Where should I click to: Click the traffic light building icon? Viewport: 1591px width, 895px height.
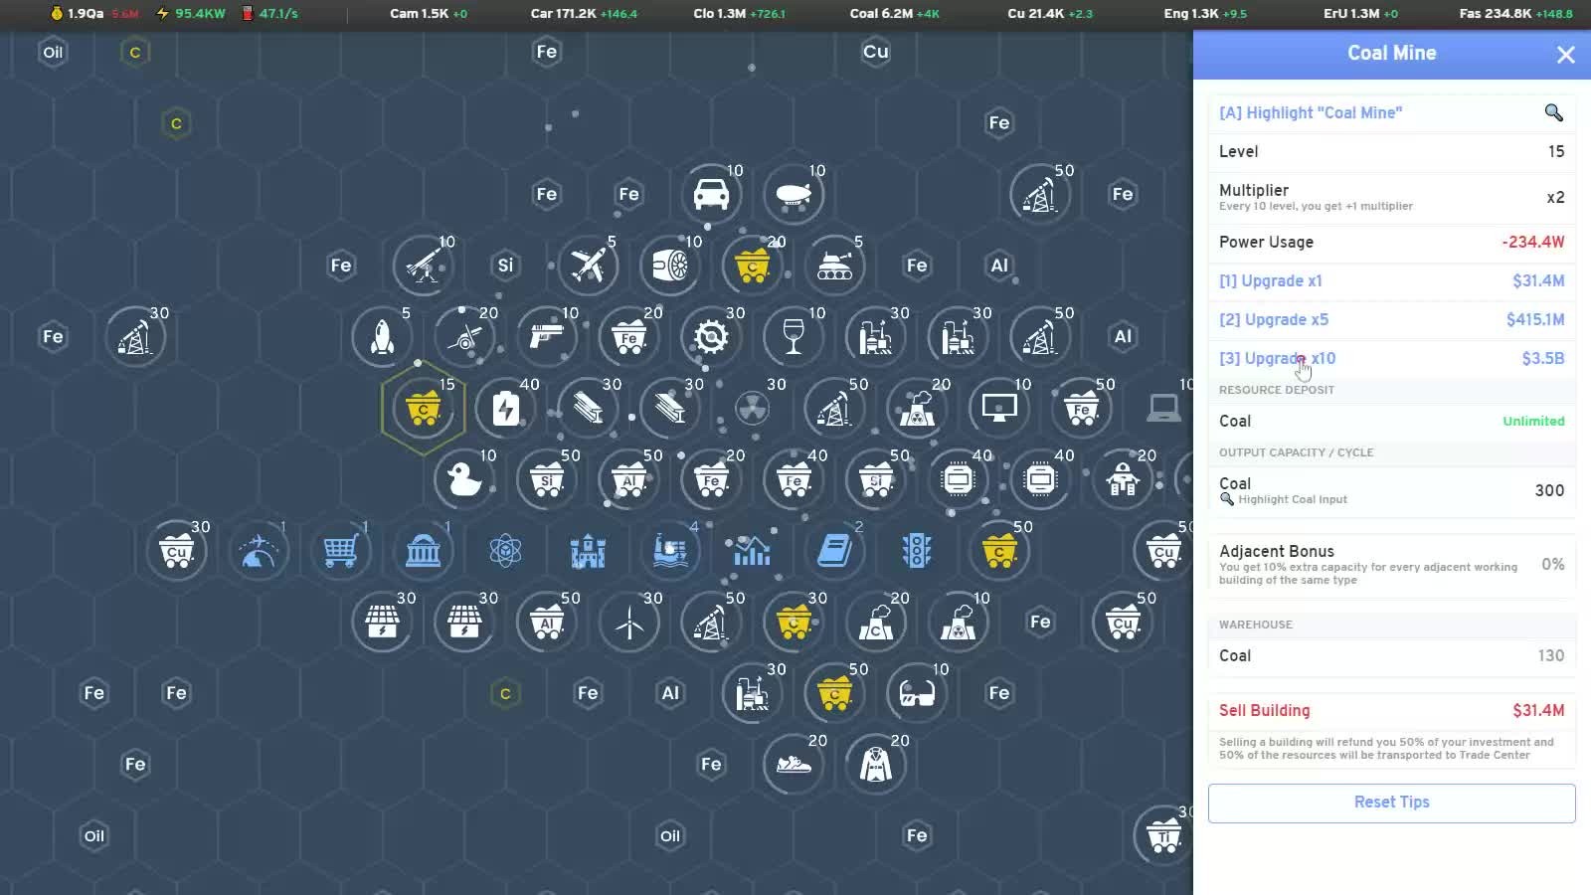click(x=916, y=550)
